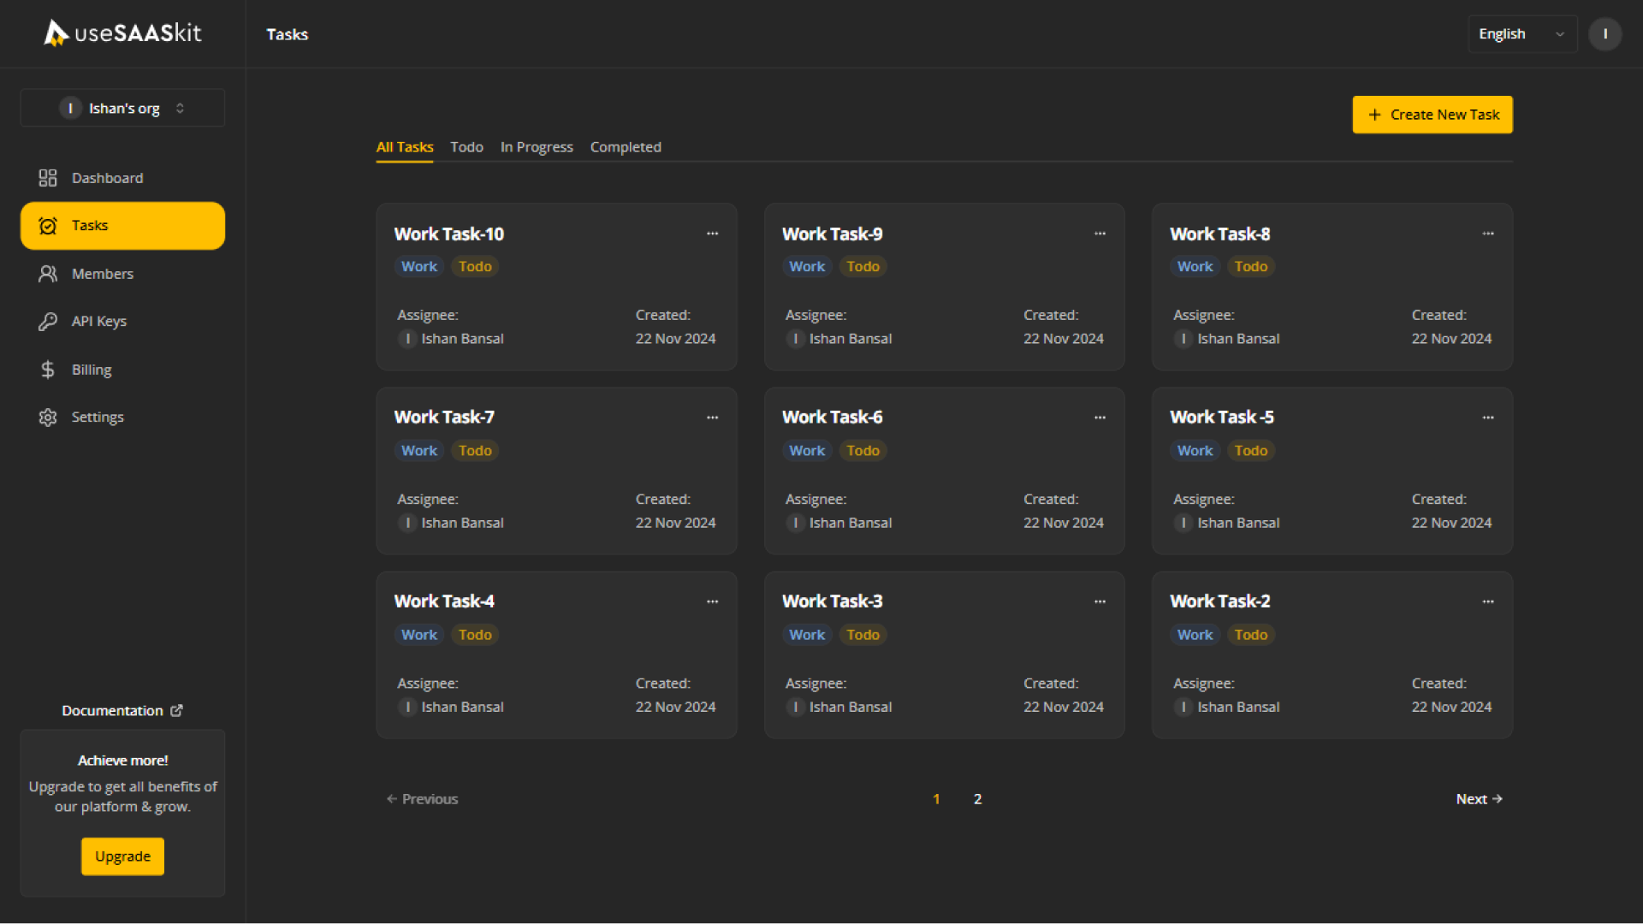Switch to the All Tasks tab
Image resolution: width=1643 pixels, height=924 pixels.
tap(405, 147)
